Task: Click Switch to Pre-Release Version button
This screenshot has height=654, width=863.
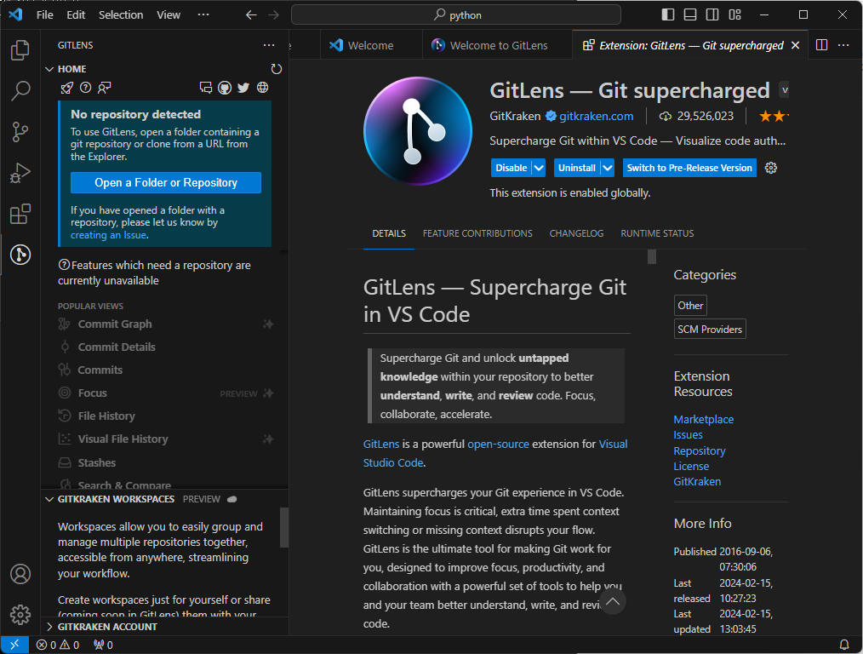Action: pyautogui.click(x=689, y=168)
